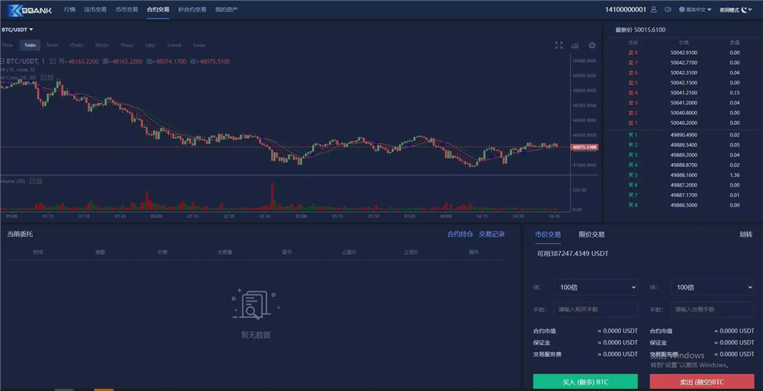Open 合约交易 contract trading menu
This screenshot has height=391, width=763.
click(x=158, y=10)
